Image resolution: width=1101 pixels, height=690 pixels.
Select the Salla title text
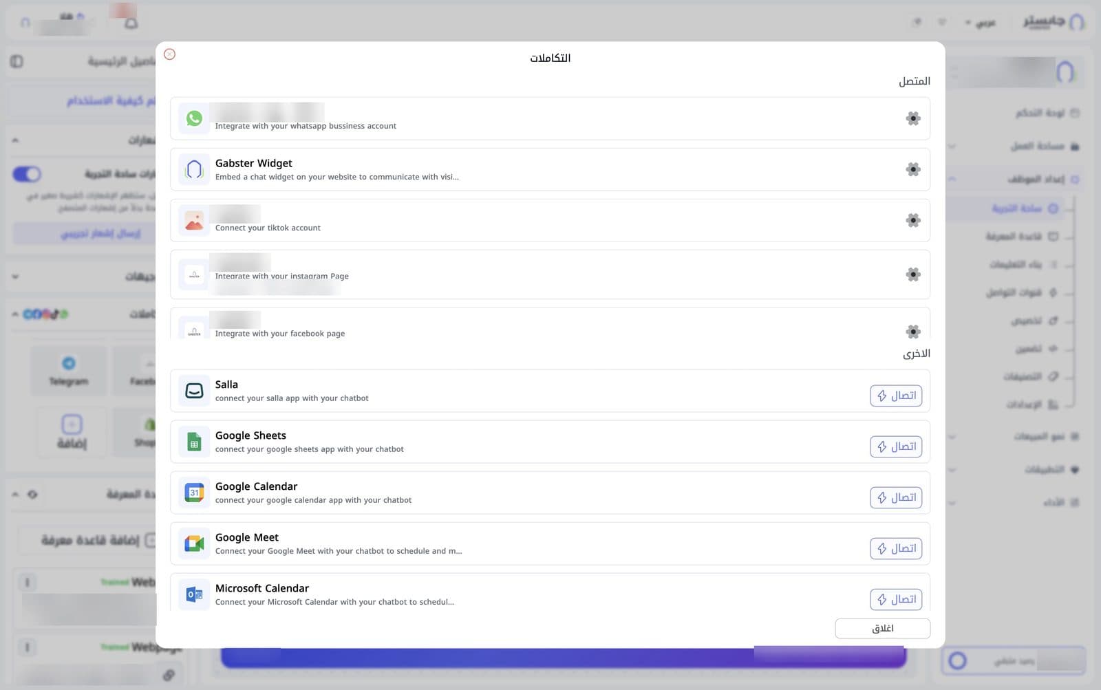pos(226,385)
